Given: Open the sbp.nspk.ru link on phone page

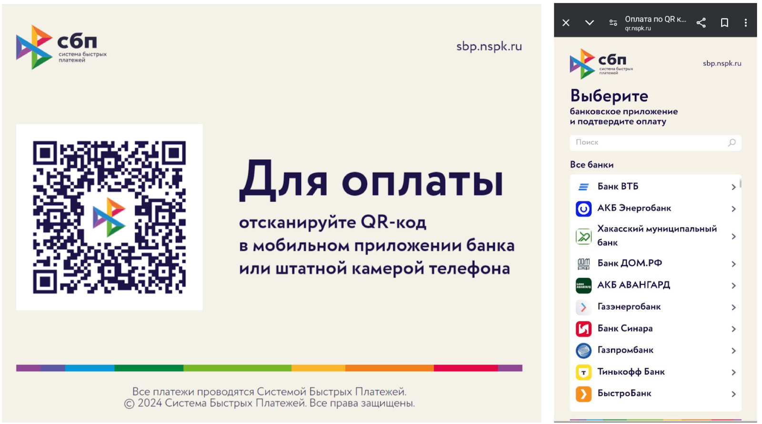Looking at the screenshot, I should [722, 63].
